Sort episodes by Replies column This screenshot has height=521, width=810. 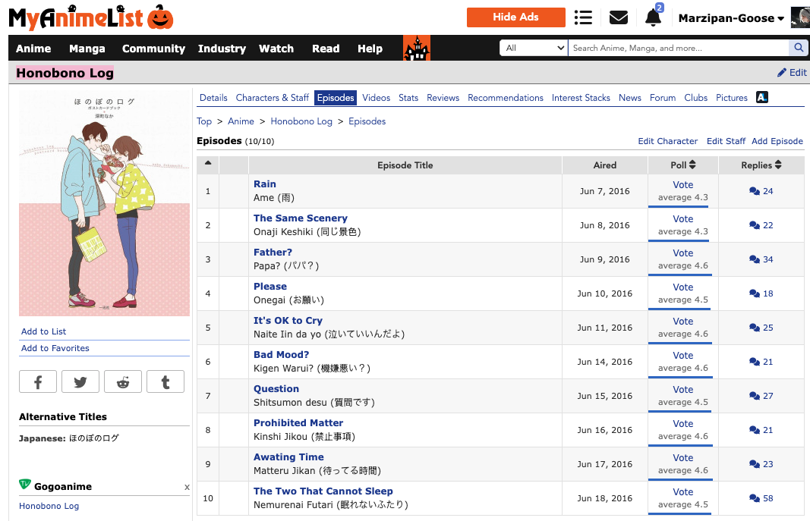tap(761, 165)
